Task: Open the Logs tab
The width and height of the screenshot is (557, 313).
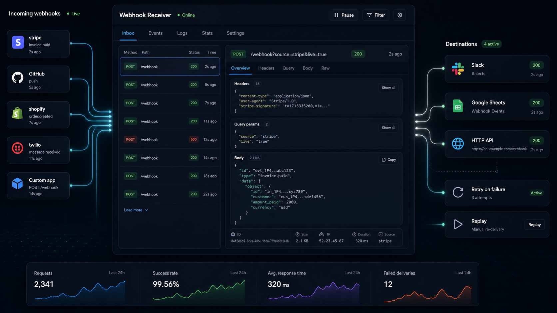Action: (x=182, y=33)
